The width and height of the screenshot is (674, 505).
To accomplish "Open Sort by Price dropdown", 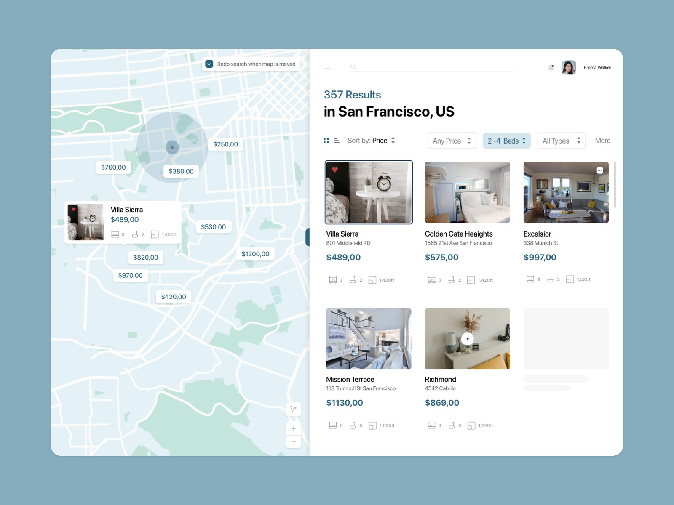I will [x=371, y=141].
